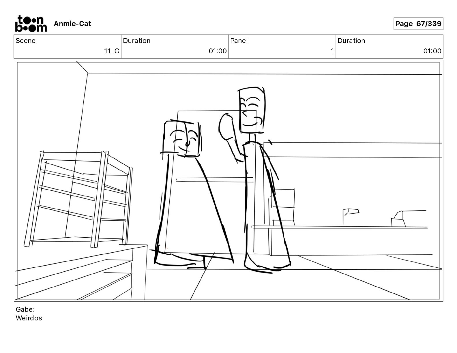Click the Anmie-Cat project title

72,24
